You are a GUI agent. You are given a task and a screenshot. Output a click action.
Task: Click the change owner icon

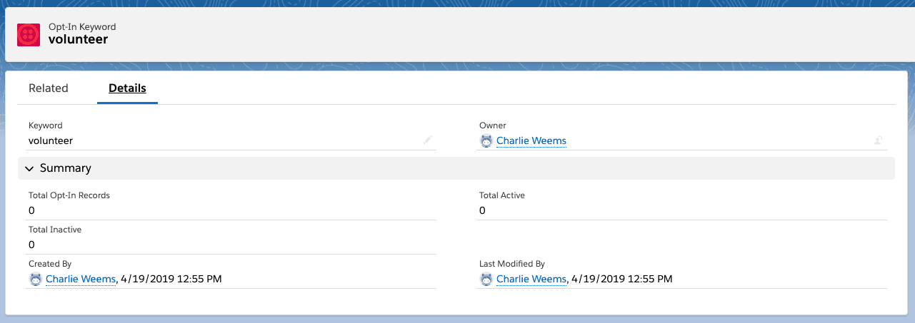(x=878, y=141)
